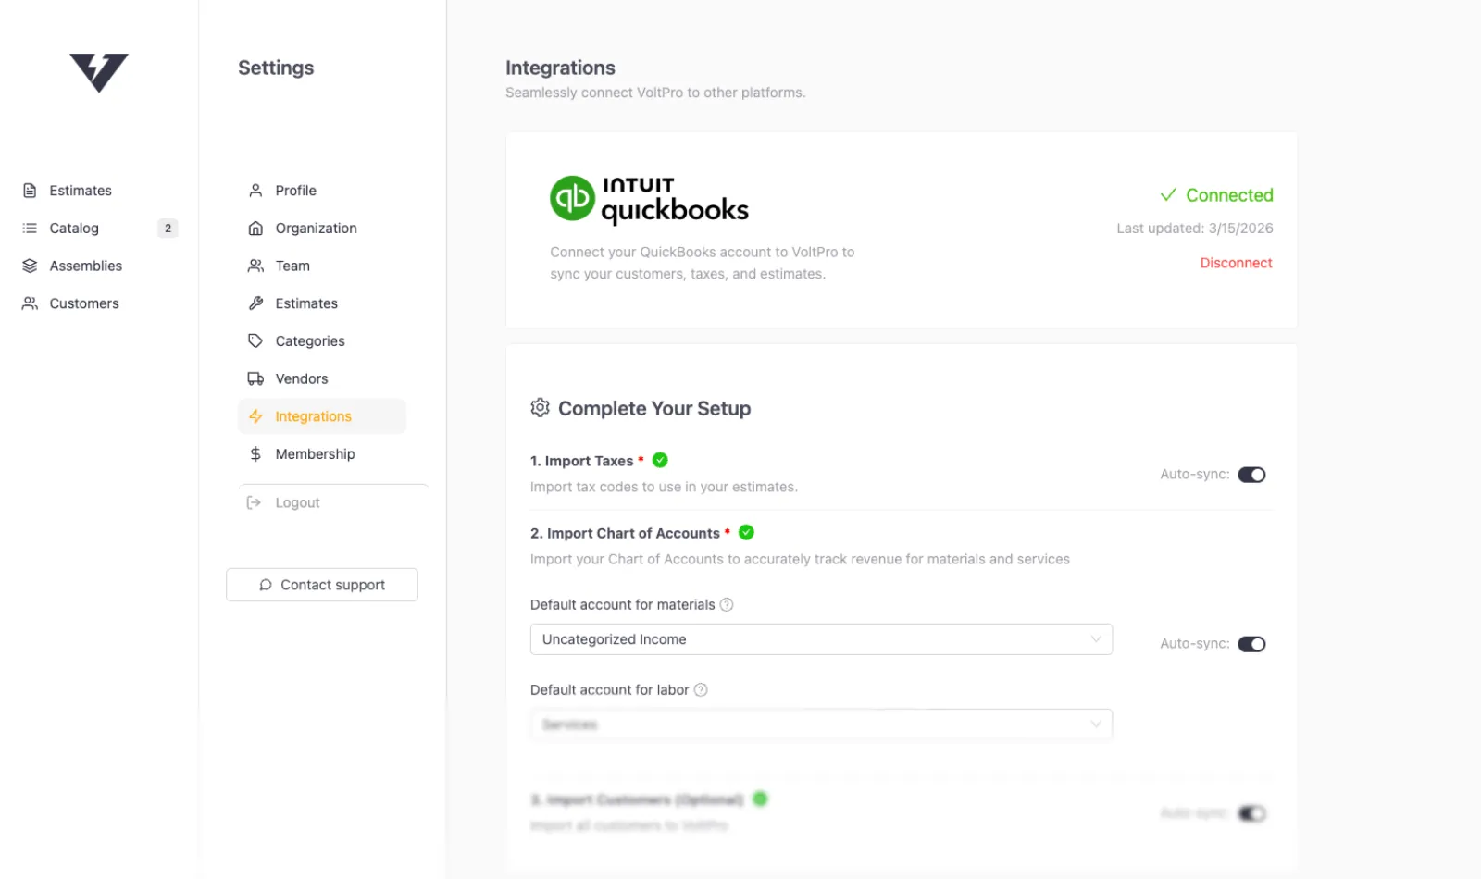Open Assemblies via its layers icon
Viewport: 1481px width, 879px height.
click(x=29, y=266)
